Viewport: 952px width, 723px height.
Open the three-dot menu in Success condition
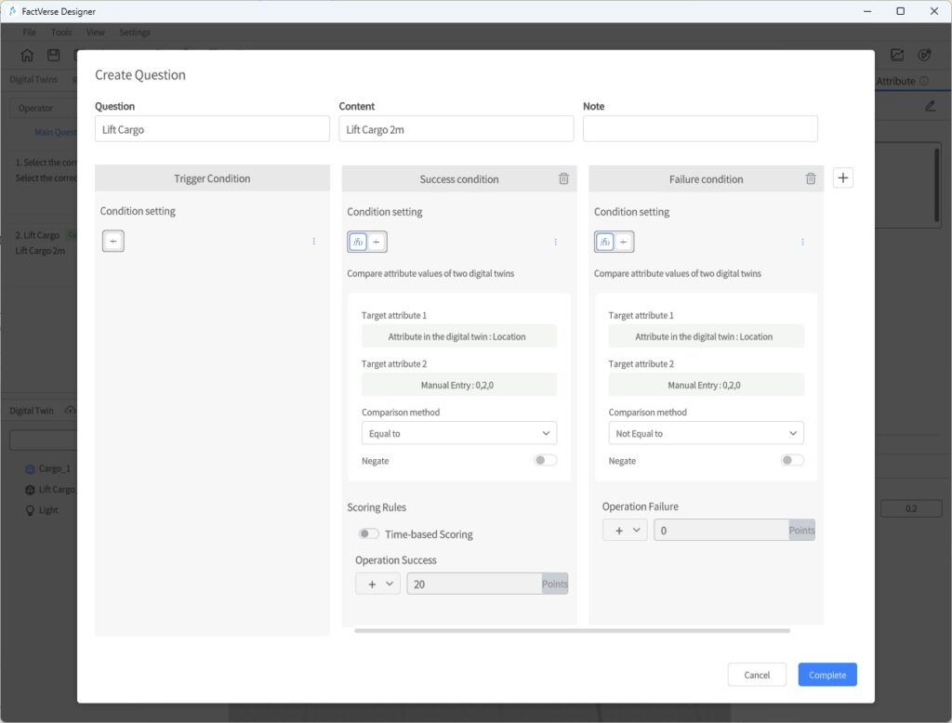coord(556,242)
